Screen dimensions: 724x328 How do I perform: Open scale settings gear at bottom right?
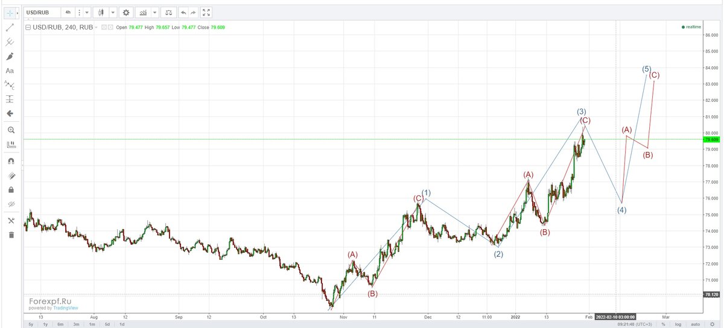[x=712, y=324]
